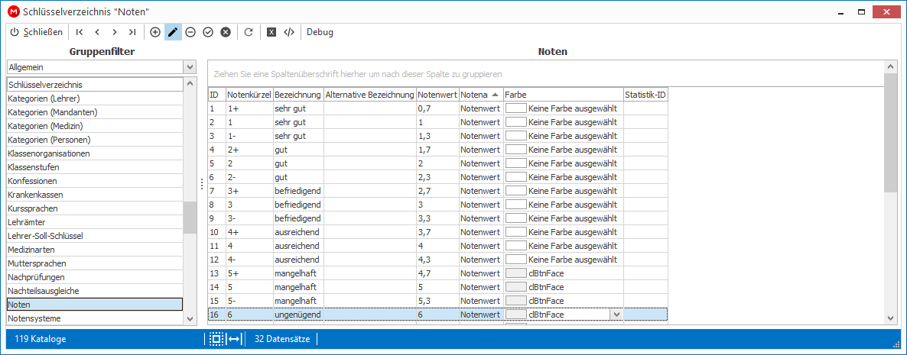Click the 32 Datensätze status text
The image size is (907, 355).
click(x=281, y=340)
